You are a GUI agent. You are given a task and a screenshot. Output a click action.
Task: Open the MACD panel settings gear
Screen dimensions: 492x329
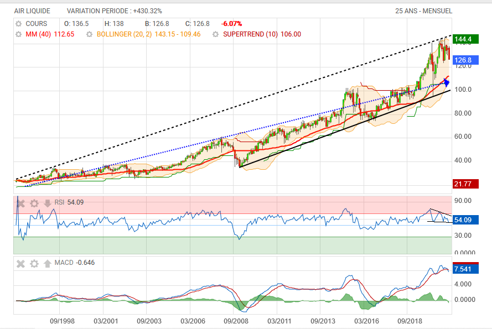[34, 264]
